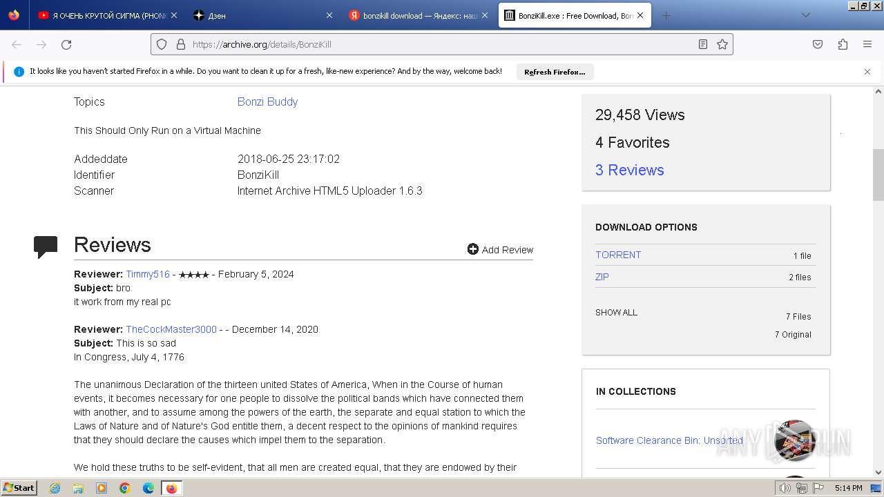Open Firefox application menu
Viewport: 884px width, 497px height.
click(x=867, y=44)
